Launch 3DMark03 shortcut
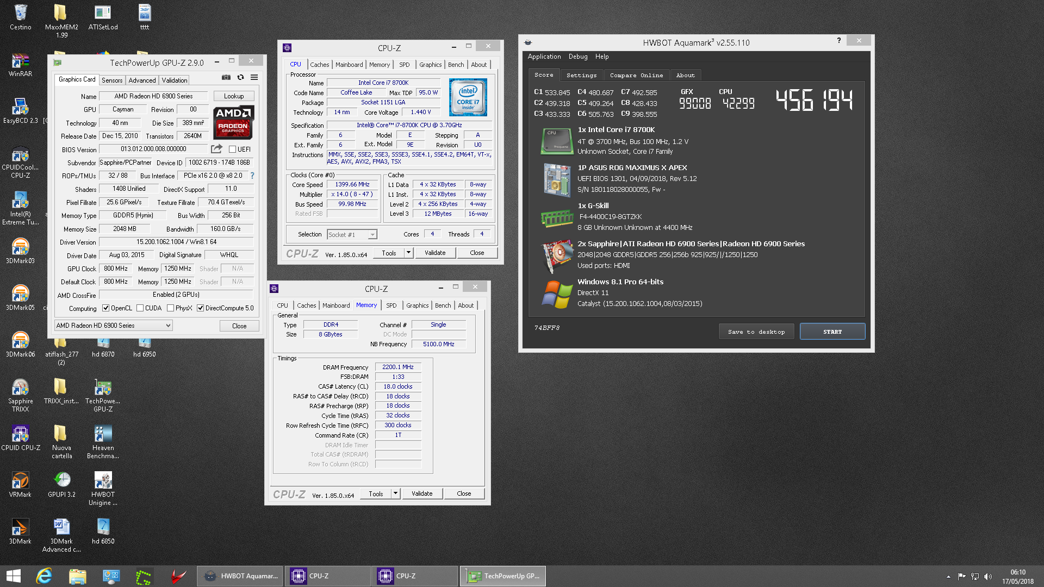 [x=21, y=251]
